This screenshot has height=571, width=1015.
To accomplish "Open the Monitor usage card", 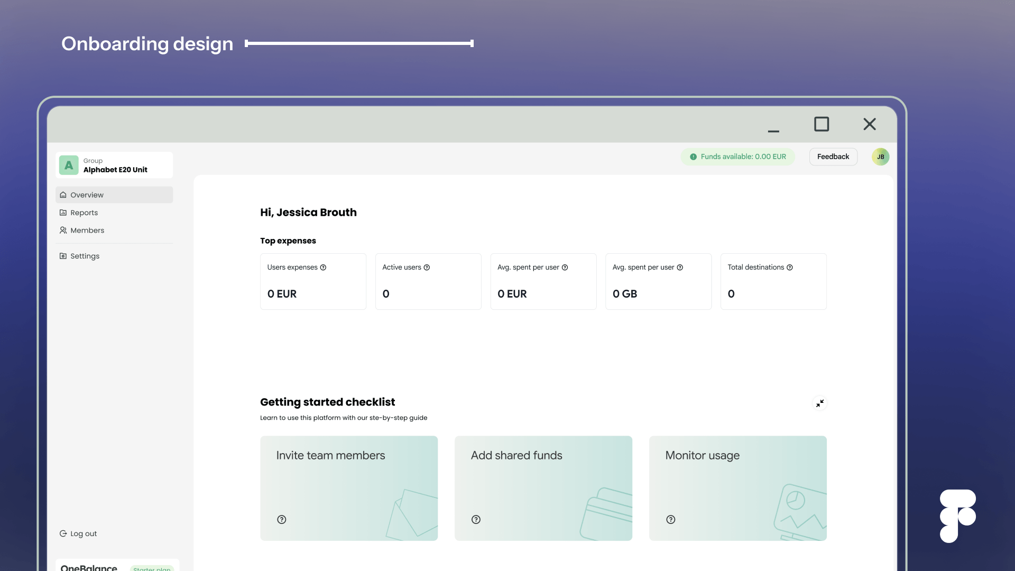I will (738, 488).
